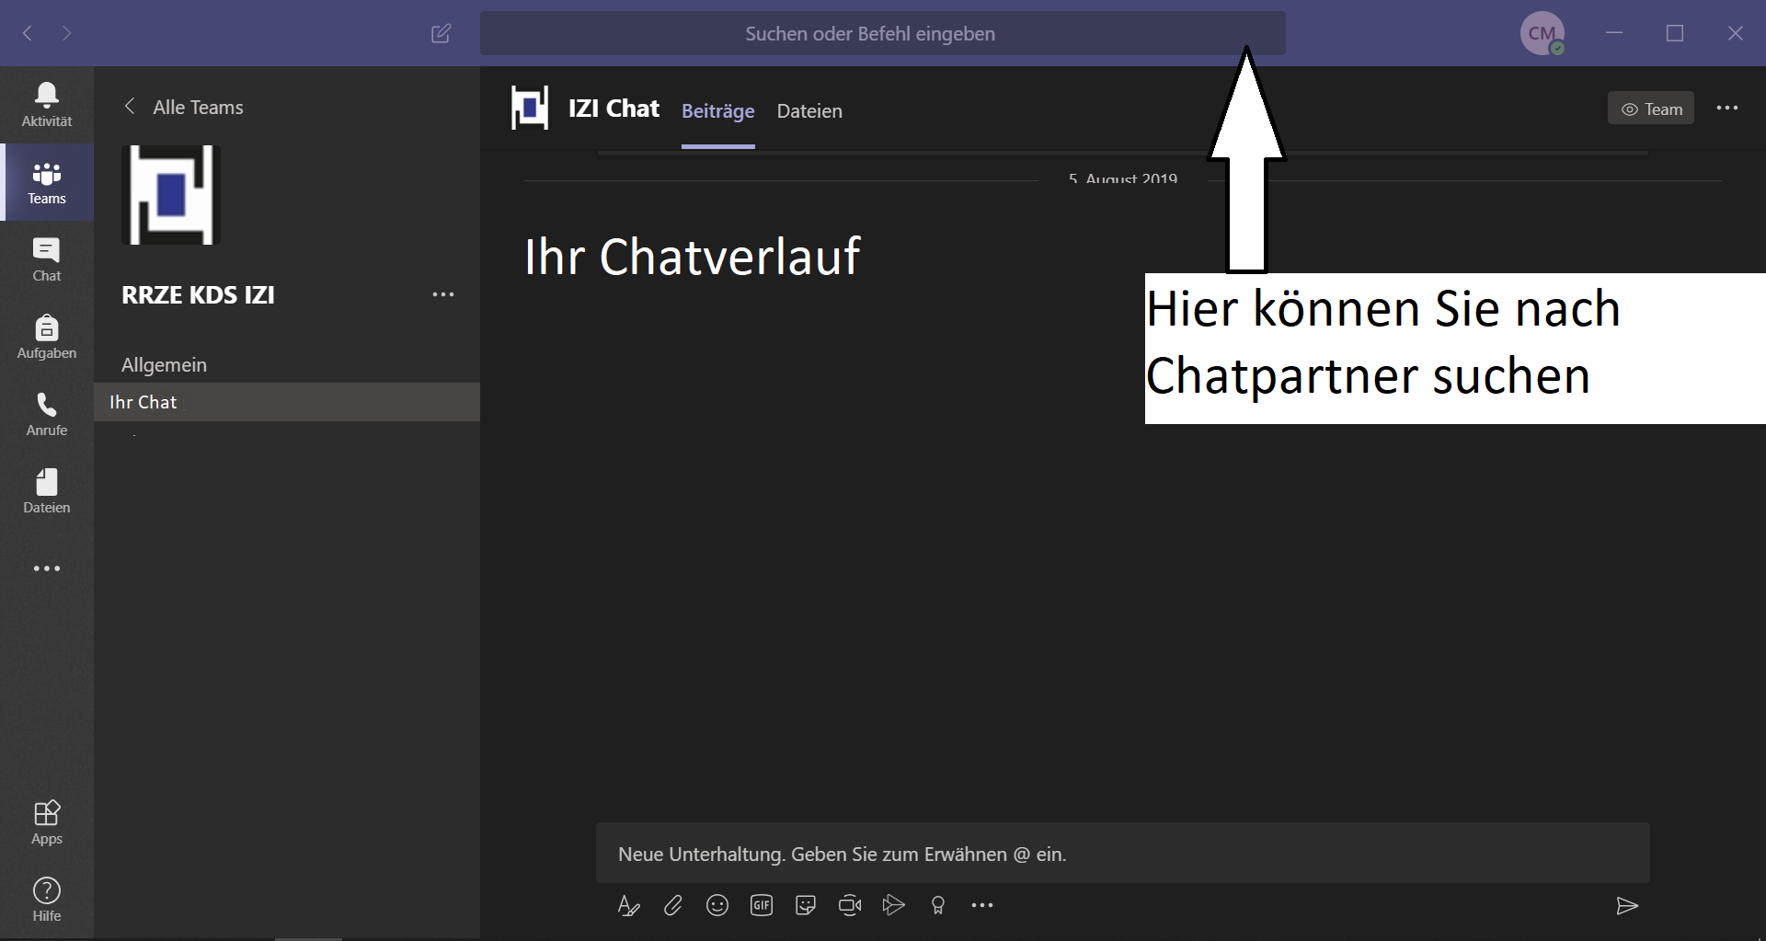Expand text formatting options
The height and width of the screenshot is (941, 1766).
(x=628, y=906)
